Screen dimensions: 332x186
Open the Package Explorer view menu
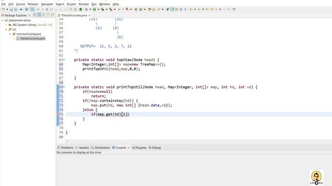click(44, 15)
